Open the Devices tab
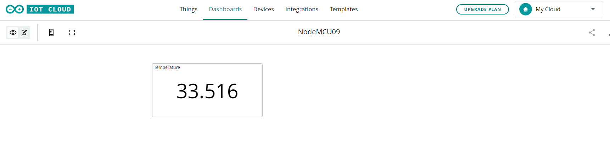 pyautogui.click(x=263, y=9)
